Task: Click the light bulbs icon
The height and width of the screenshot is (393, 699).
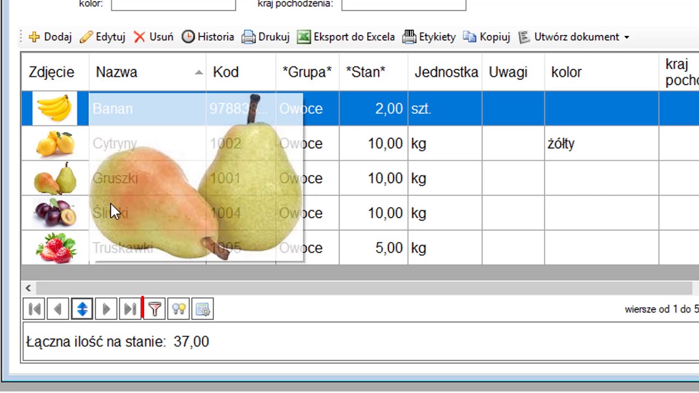Action: click(x=179, y=309)
